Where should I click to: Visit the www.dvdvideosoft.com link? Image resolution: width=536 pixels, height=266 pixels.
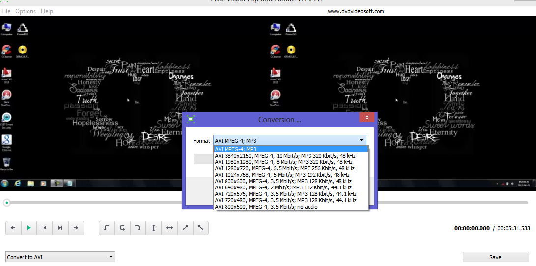point(356,11)
